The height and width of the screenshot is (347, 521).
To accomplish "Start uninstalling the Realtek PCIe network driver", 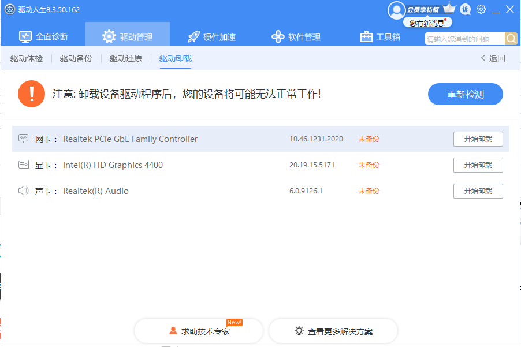I will pos(478,139).
